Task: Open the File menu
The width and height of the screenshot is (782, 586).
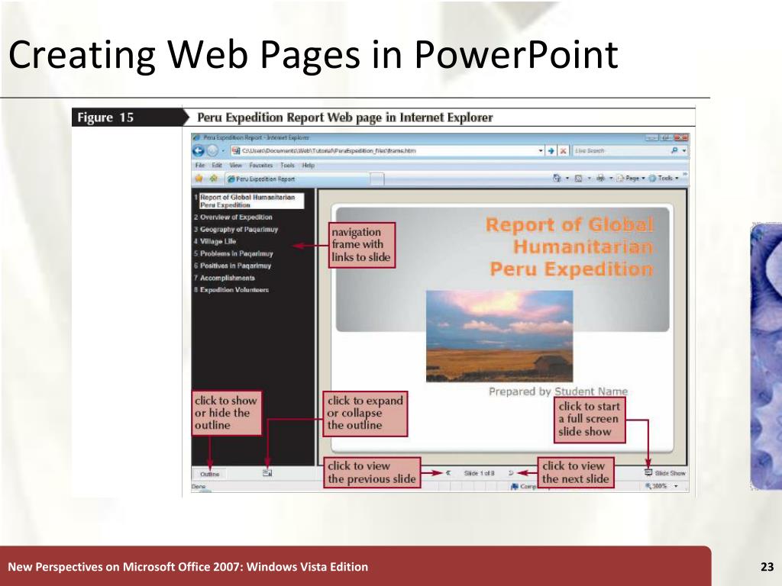Action: pyautogui.click(x=200, y=166)
